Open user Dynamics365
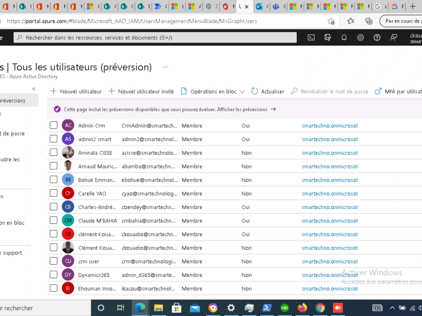Viewport: 422px width, 316px height. [x=94, y=275]
